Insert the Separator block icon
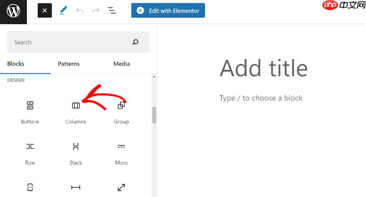This screenshot has width=366, height=197. 76,187
